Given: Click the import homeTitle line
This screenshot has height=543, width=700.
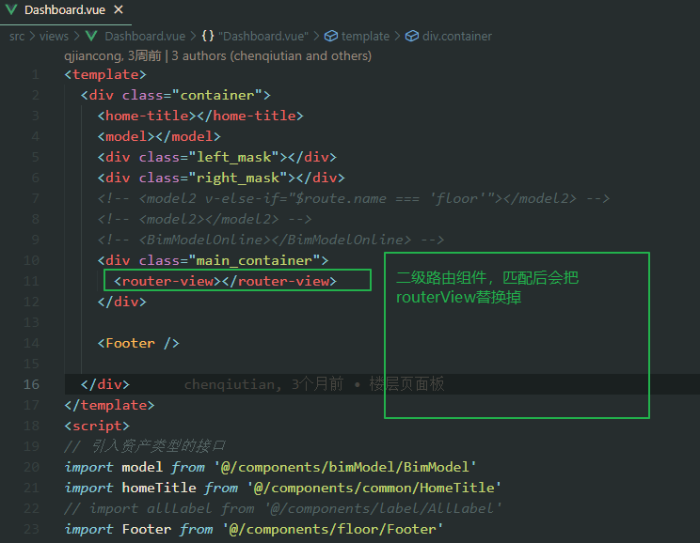Looking at the screenshot, I should (283, 488).
